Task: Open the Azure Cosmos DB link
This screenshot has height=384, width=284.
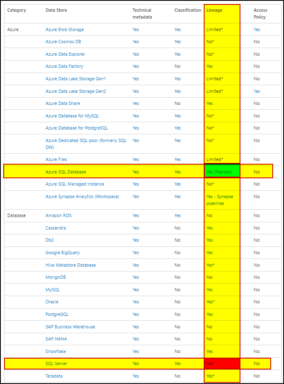Action: point(63,42)
